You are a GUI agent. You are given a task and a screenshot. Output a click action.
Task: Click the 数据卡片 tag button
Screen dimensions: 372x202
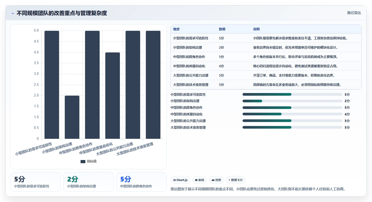coord(236,180)
